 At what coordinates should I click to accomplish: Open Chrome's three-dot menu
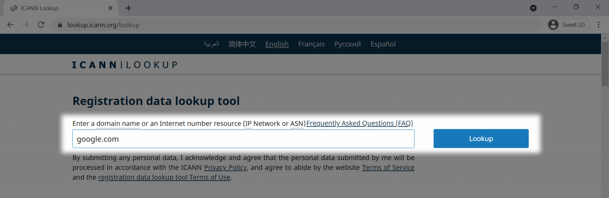tap(598, 25)
